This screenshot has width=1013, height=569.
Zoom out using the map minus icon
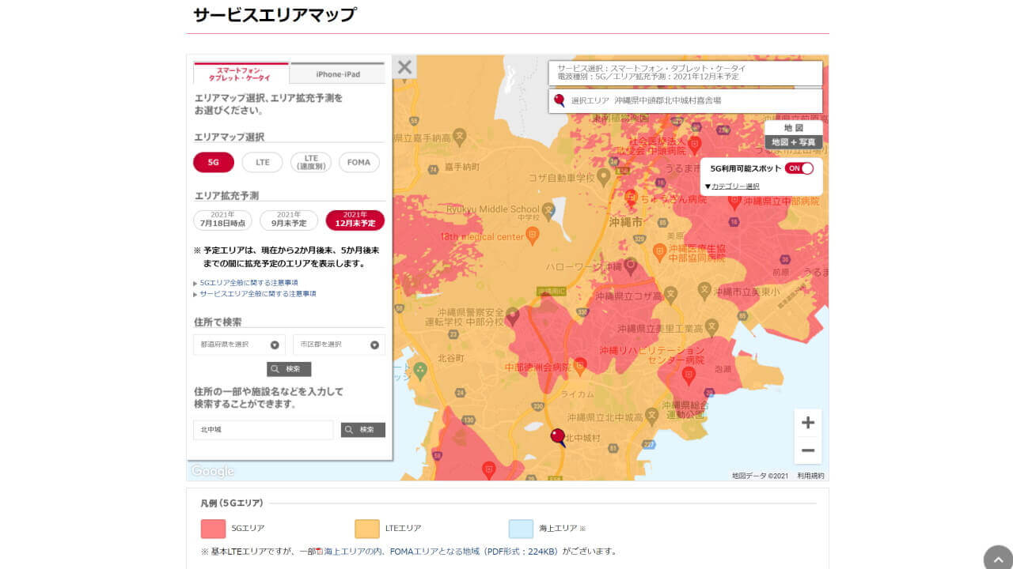point(807,450)
